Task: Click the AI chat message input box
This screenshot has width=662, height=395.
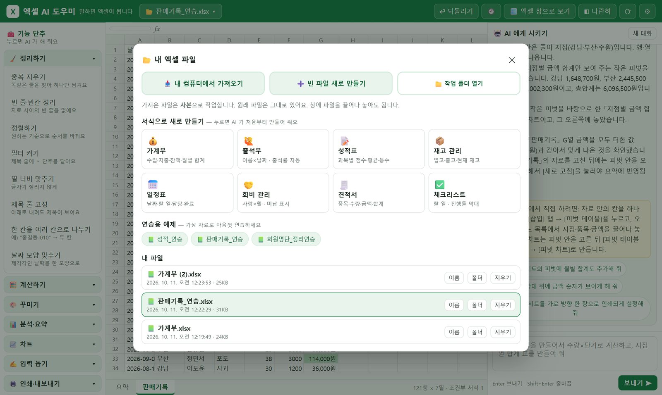Action: (575, 354)
